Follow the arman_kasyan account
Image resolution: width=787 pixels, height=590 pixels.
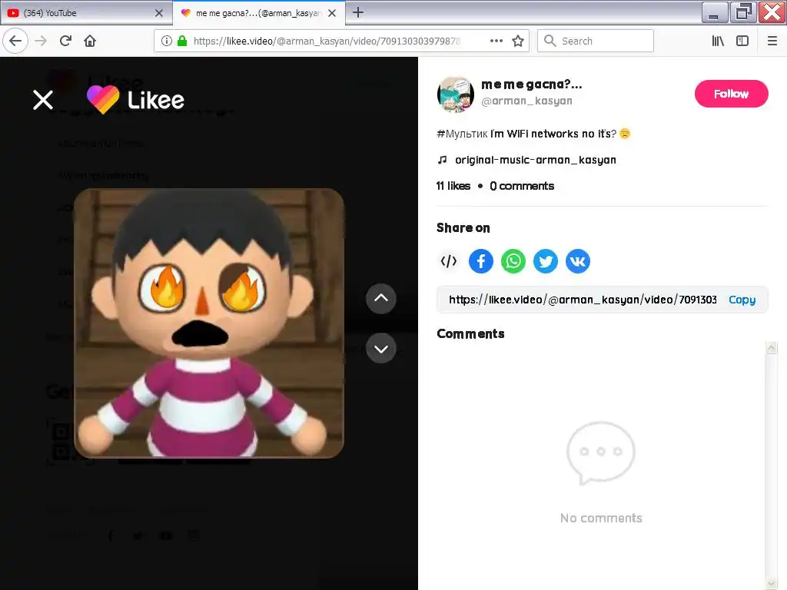[732, 94]
